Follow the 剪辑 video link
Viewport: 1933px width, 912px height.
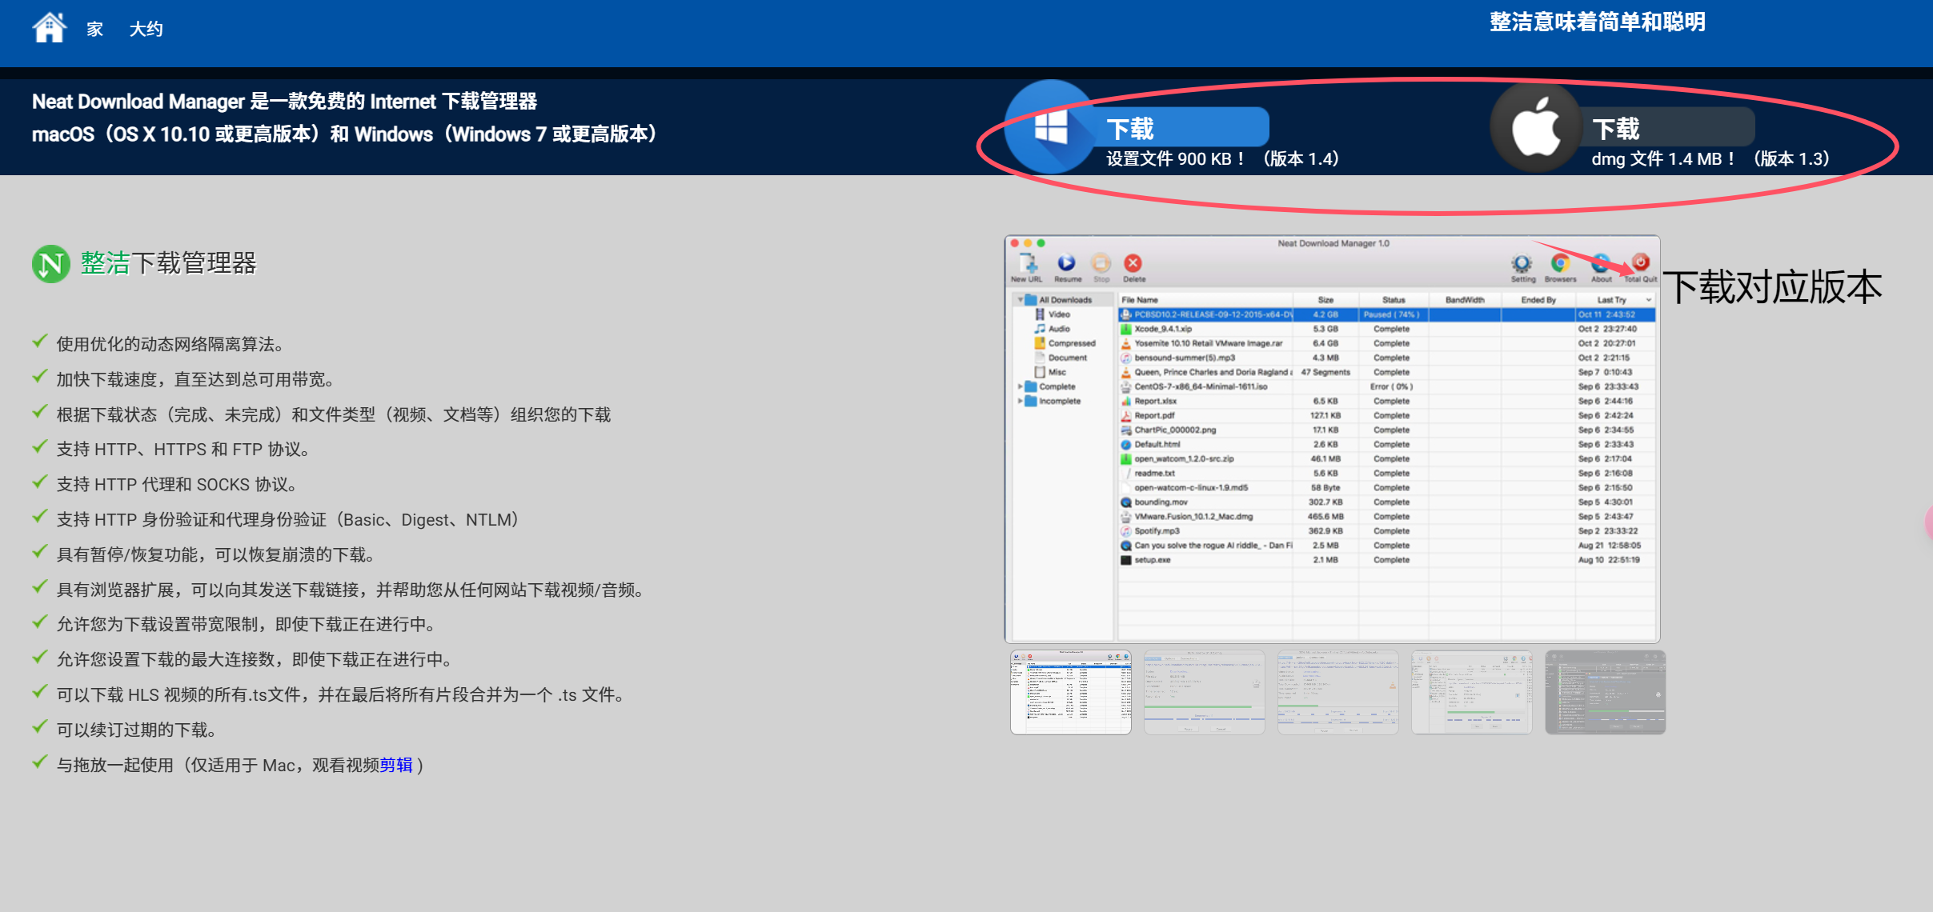[x=396, y=766]
